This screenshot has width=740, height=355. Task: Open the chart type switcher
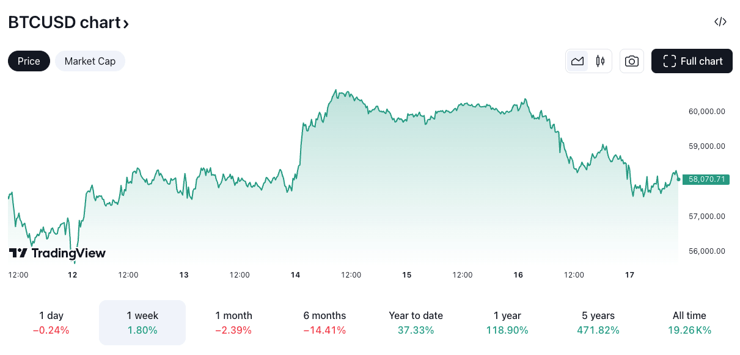588,61
